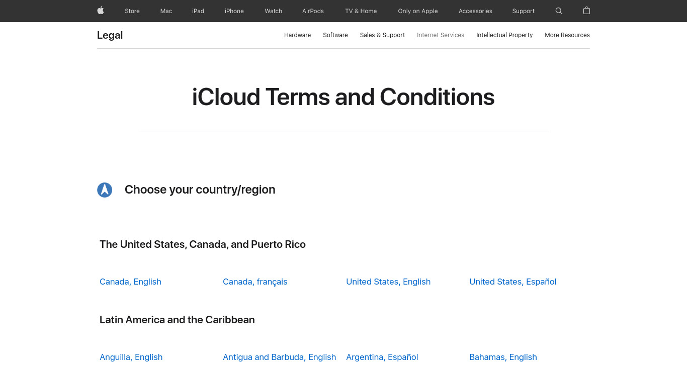Screen dimensions: 687x366
Task: Open Anguilla, English terms
Action: (x=131, y=357)
